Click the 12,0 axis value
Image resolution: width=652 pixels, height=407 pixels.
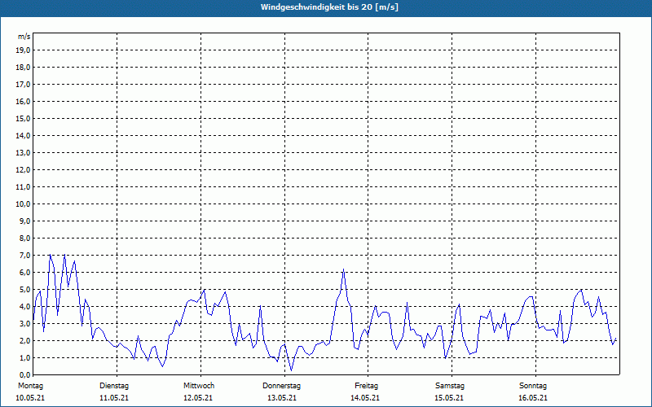[23, 169]
